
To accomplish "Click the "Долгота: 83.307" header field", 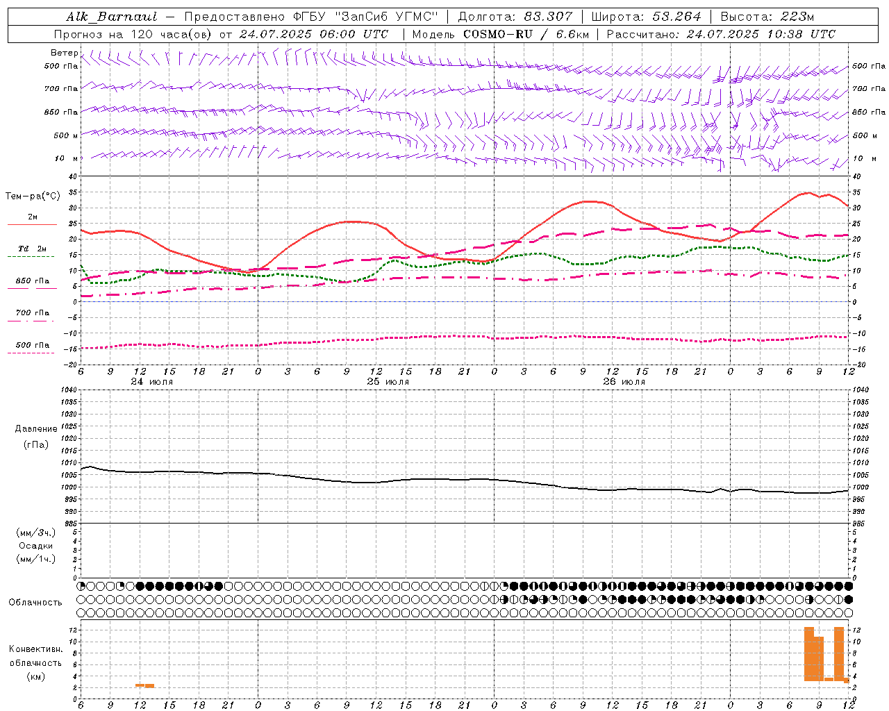I will click(515, 17).
